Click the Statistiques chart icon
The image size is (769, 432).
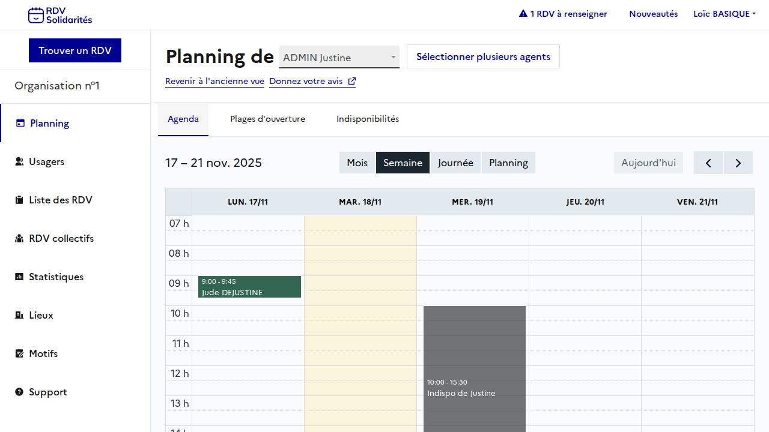[19, 277]
